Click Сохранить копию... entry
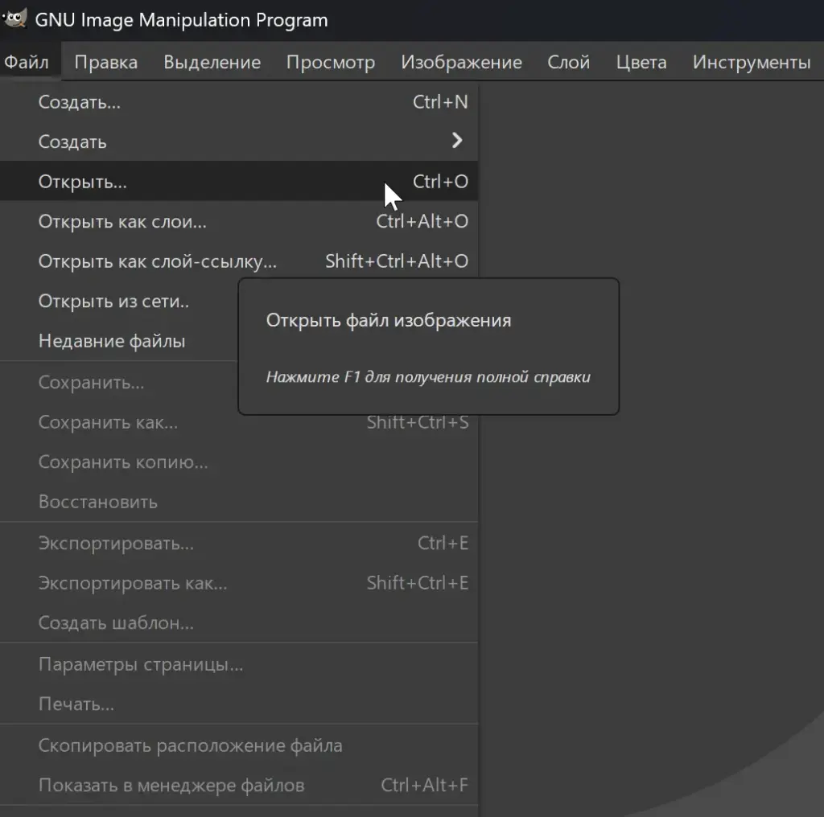The height and width of the screenshot is (817, 824). point(238,462)
